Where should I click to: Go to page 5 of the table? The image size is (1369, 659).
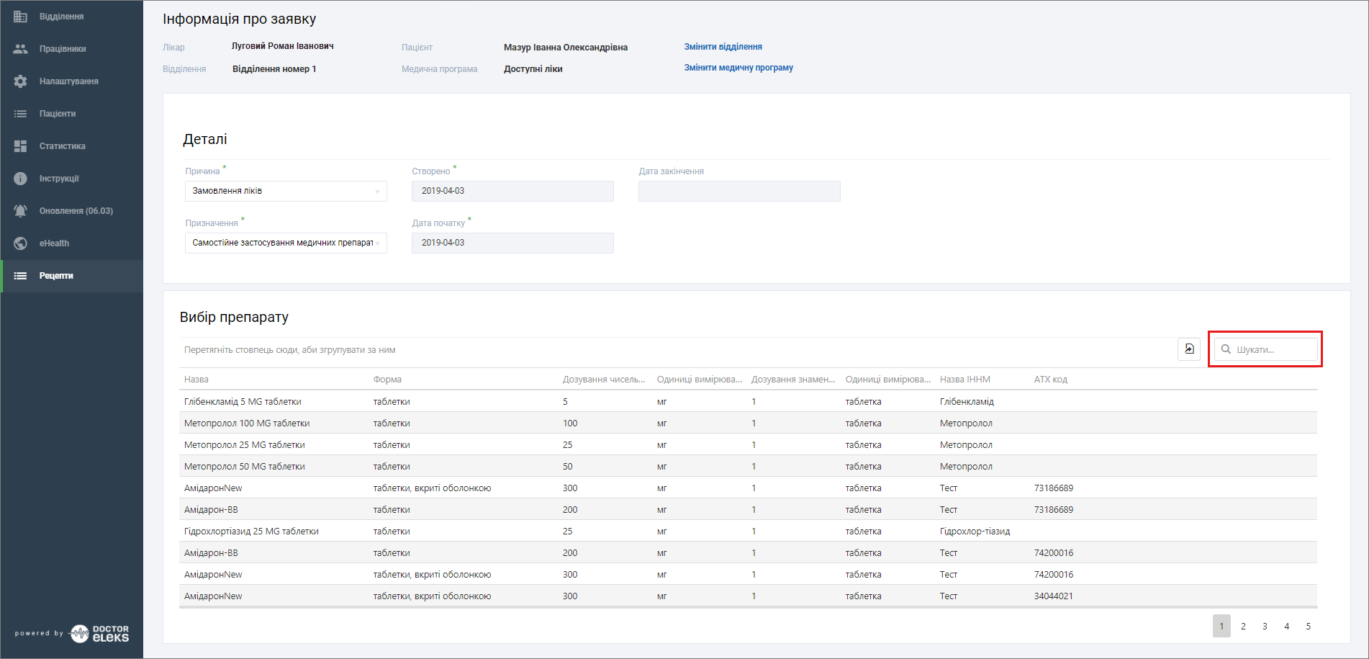(1308, 626)
